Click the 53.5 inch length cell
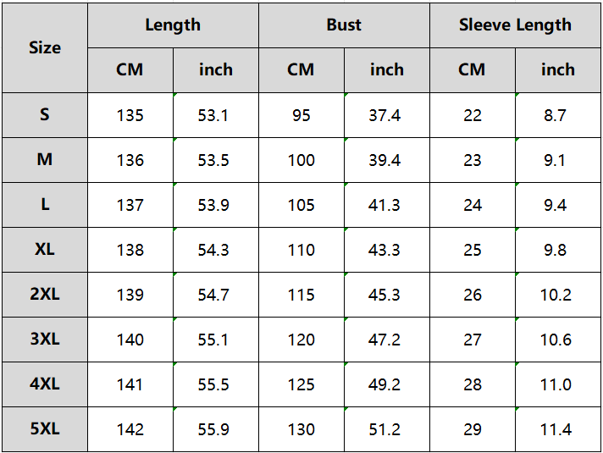Screen dimensions: 603x453 tap(213, 160)
